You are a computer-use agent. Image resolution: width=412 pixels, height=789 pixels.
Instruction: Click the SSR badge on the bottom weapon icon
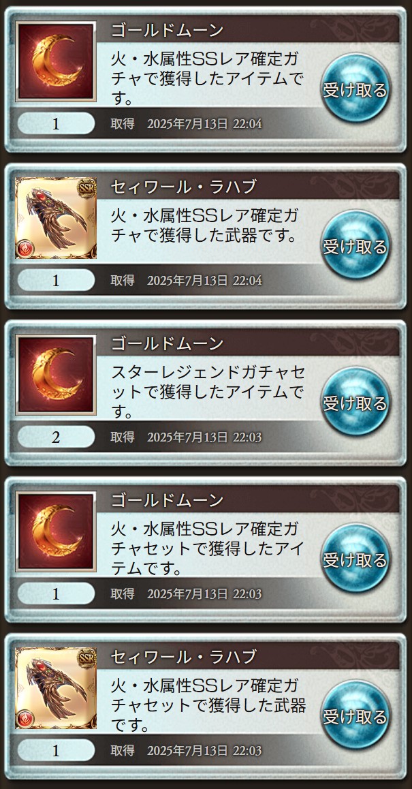(x=86, y=657)
